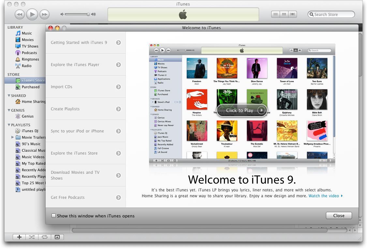367x249 pixels.
Task: Click the Close button in welcome window
Action: pos(339,215)
